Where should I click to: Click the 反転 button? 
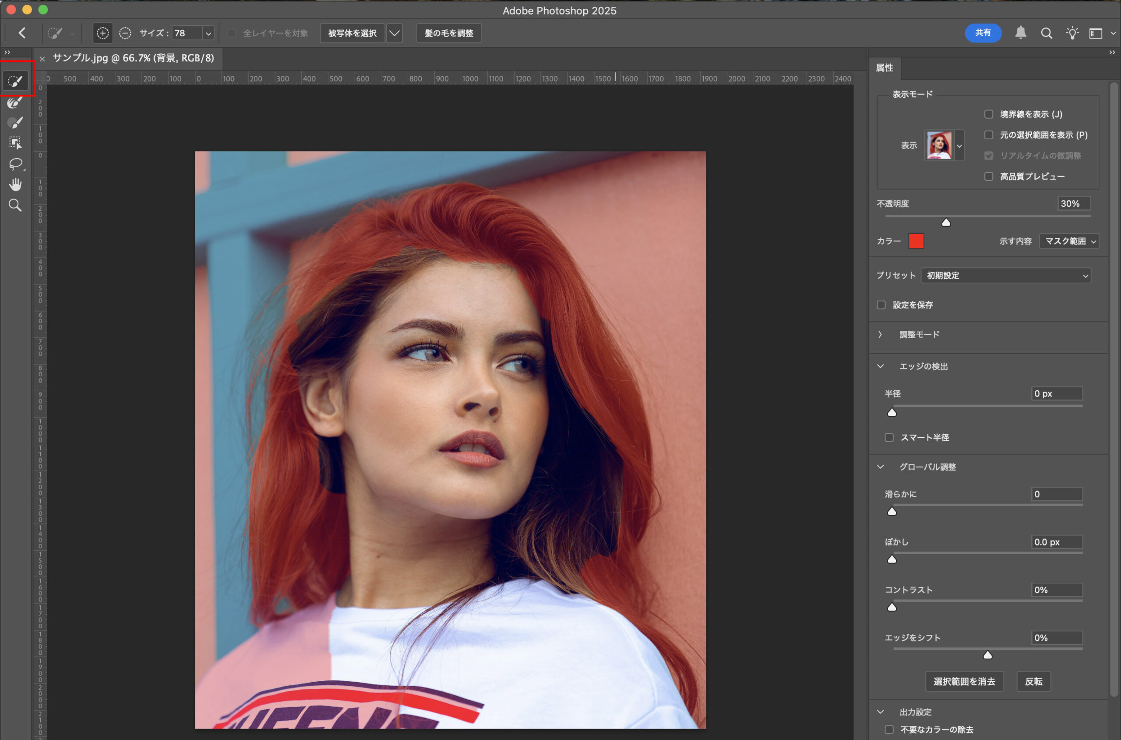point(1033,681)
